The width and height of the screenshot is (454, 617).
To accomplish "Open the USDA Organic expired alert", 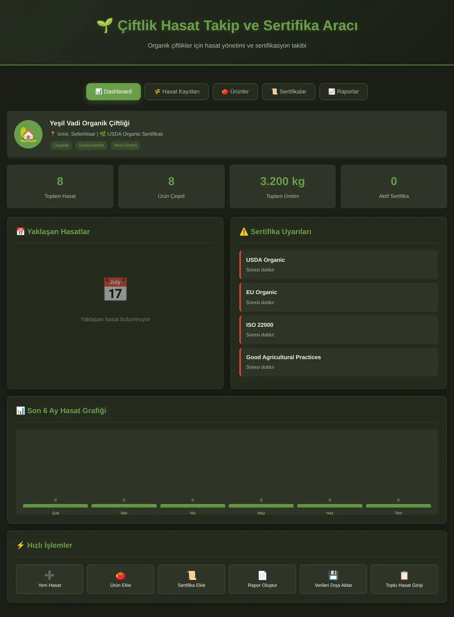I will pos(339,265).
